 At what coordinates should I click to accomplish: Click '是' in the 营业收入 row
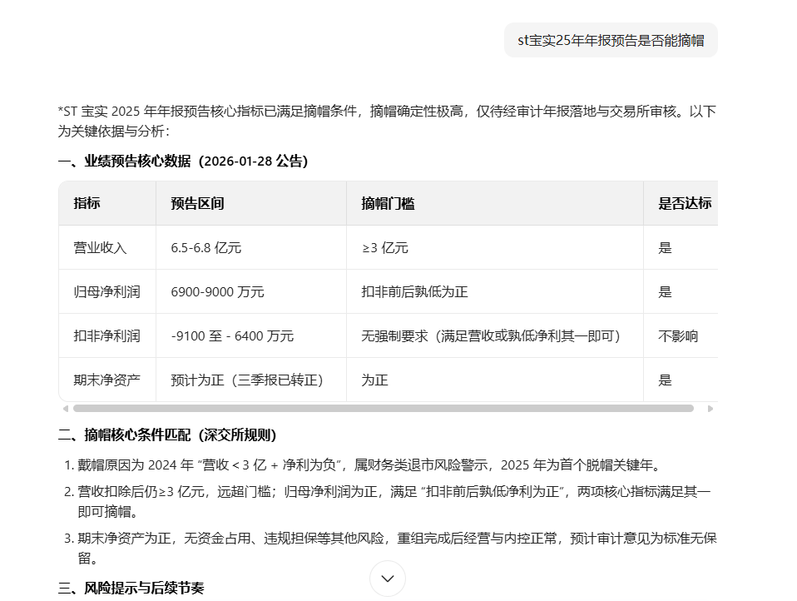665,247
